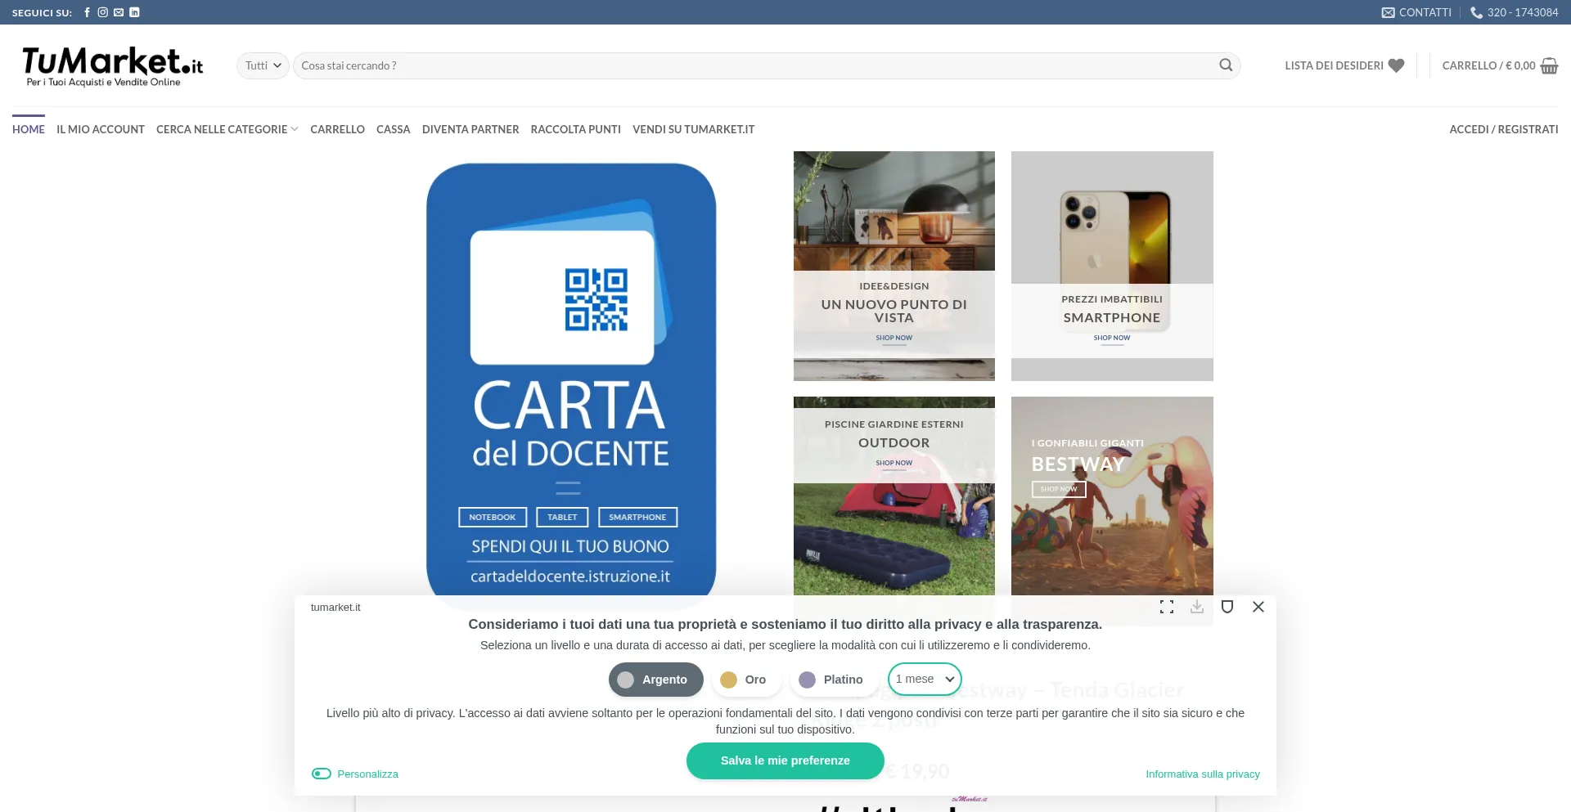Click Shop Now under Un nuovo punto di vista
The height and width of the screenshot is (812, 1571).
click(894, 338)
